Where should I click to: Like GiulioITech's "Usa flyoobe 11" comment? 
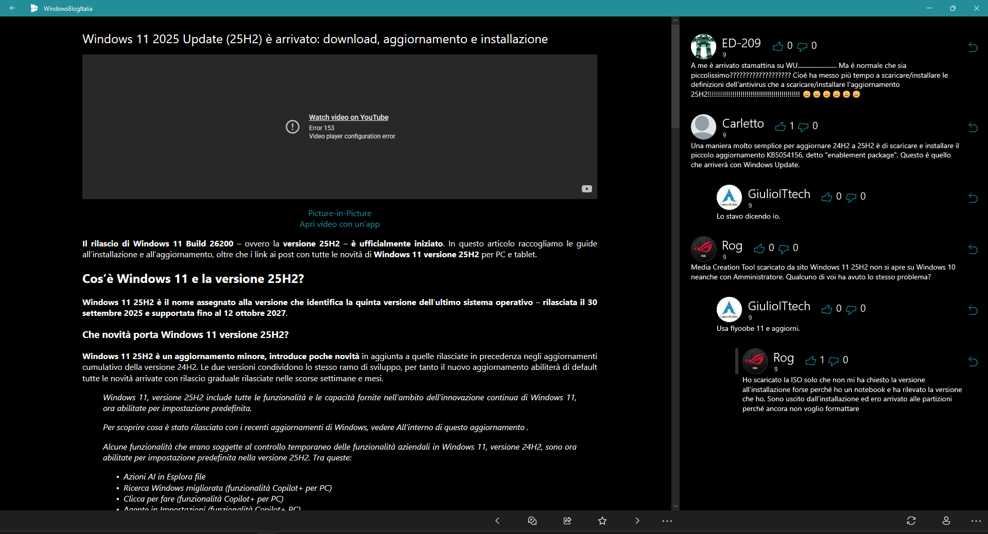827,309
